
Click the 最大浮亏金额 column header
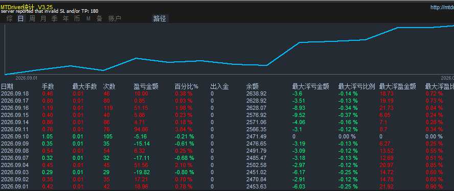[311, 86]
